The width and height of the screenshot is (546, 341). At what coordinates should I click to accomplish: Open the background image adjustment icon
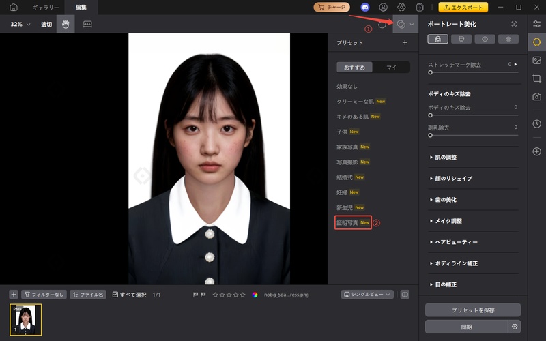(536, 60)
